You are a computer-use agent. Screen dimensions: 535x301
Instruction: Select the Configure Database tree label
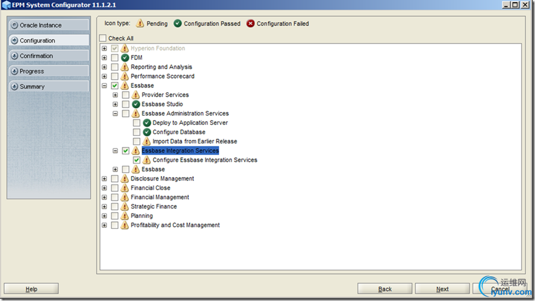pyautogui.click(x=179, y=132)
